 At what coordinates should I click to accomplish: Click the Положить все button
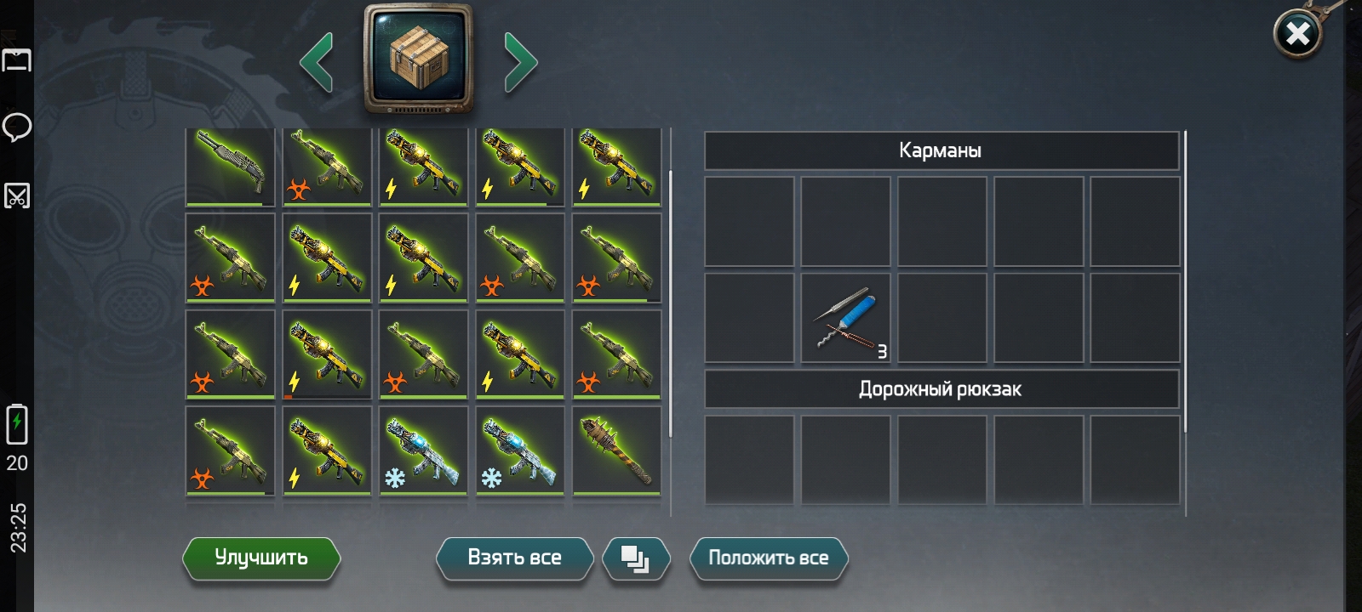tap(769, 558)
